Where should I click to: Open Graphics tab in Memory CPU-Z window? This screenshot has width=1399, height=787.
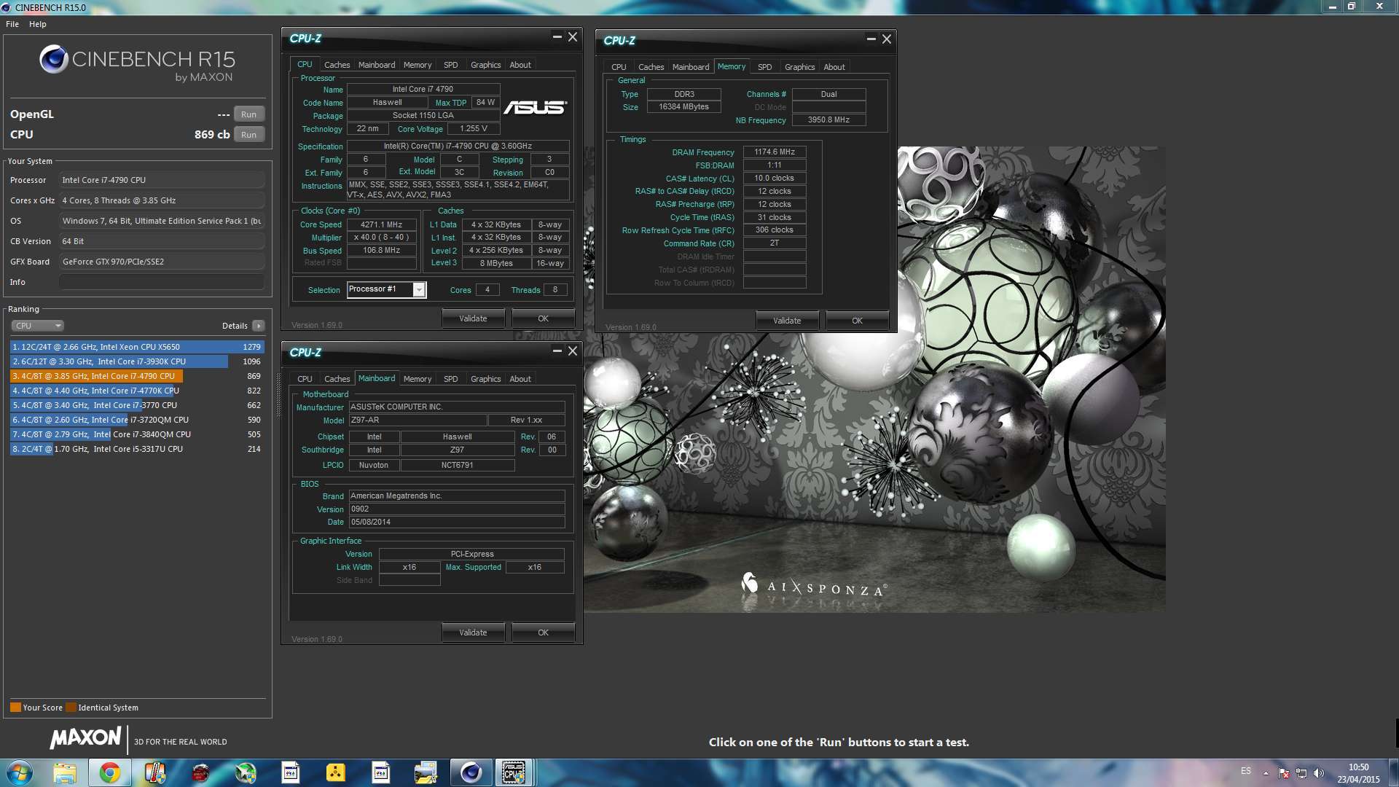[799, 67]
